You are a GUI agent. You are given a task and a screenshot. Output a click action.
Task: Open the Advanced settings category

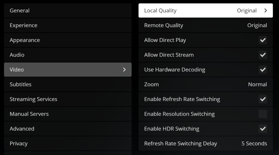coord(68,129)
